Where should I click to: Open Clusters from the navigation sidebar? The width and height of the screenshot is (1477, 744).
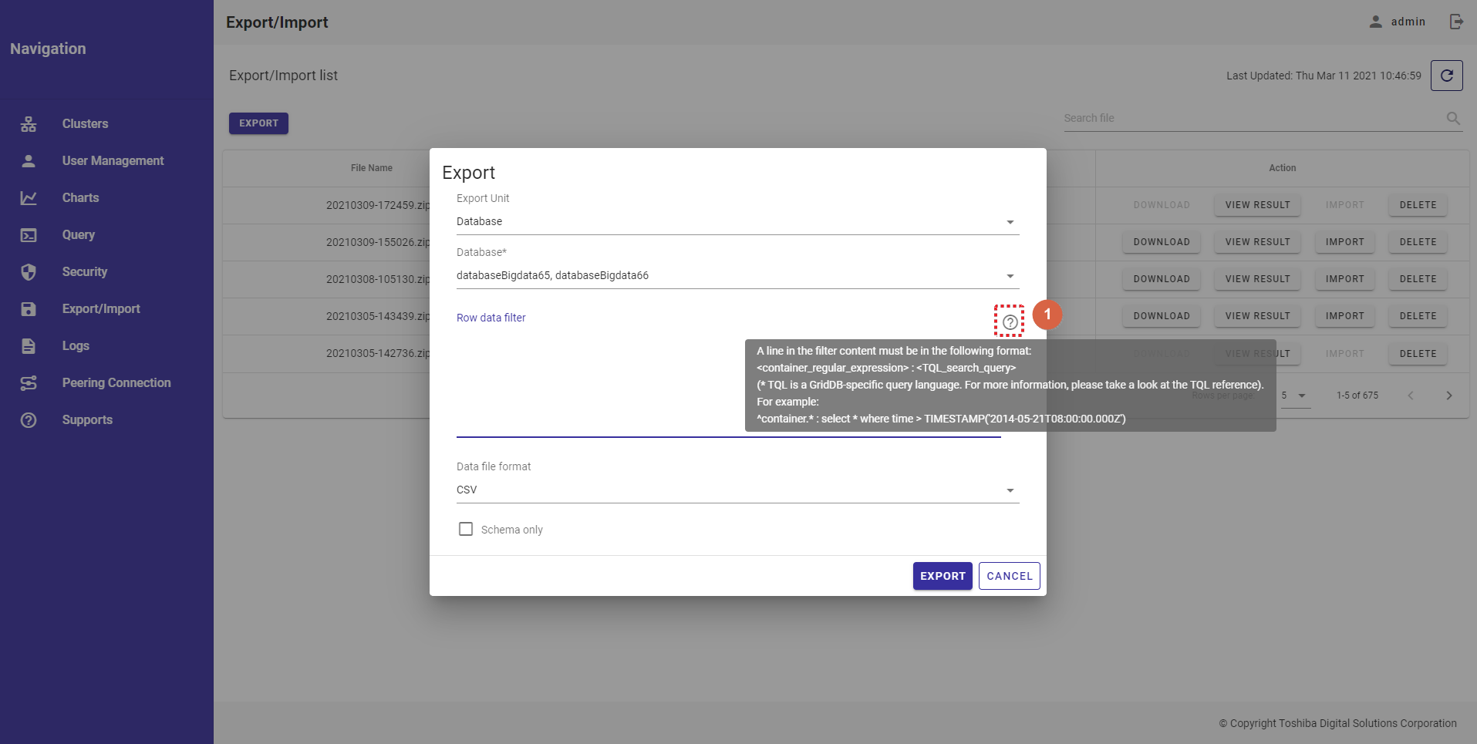(x=85, y=123)
